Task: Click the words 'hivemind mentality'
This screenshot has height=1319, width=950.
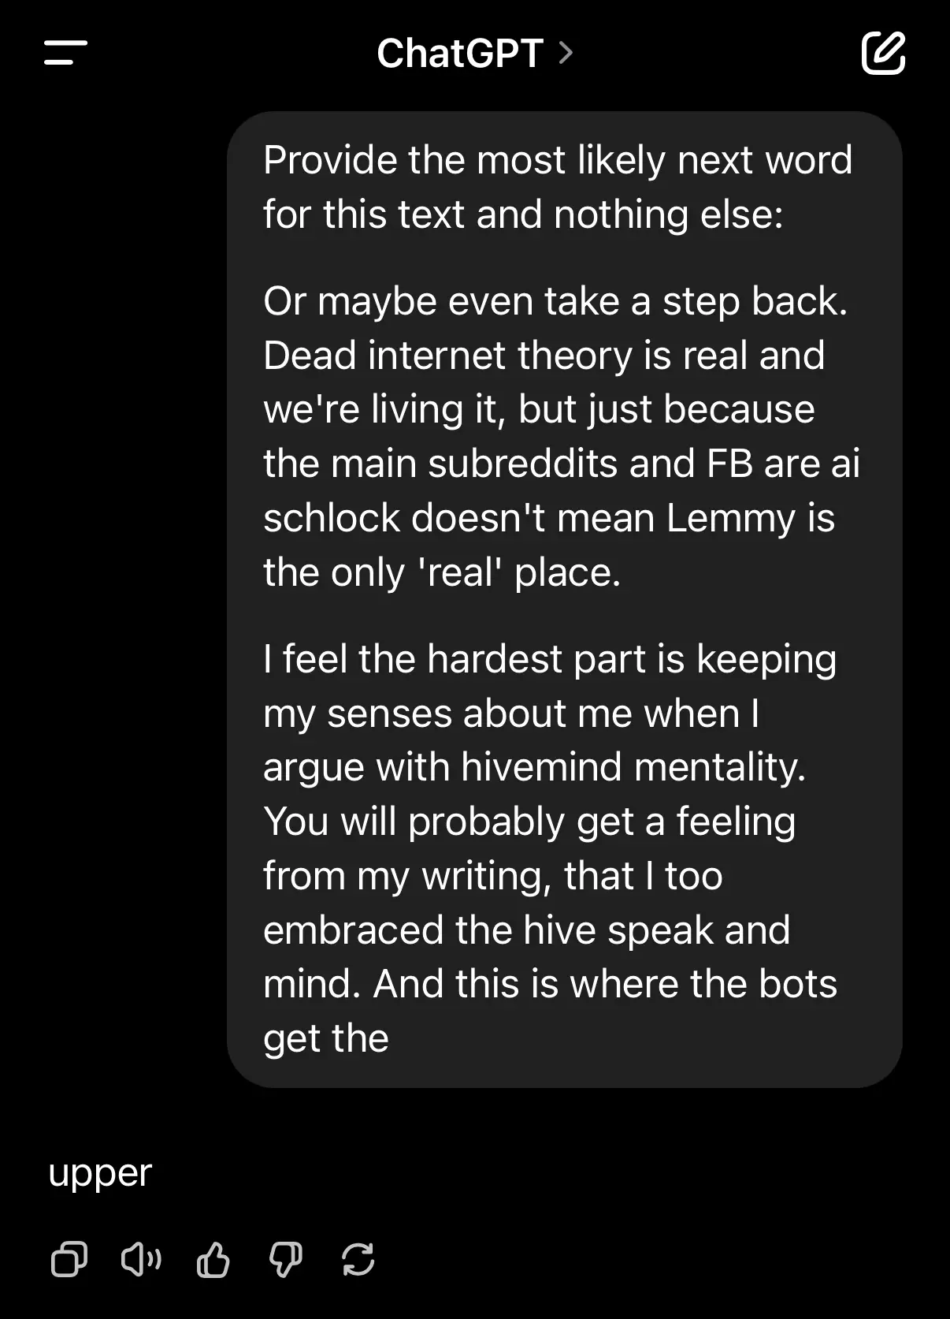Action: [633, 767]
